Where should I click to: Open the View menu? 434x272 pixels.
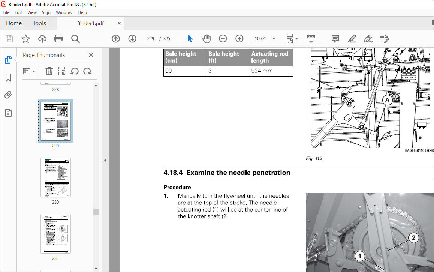[32, 12]
